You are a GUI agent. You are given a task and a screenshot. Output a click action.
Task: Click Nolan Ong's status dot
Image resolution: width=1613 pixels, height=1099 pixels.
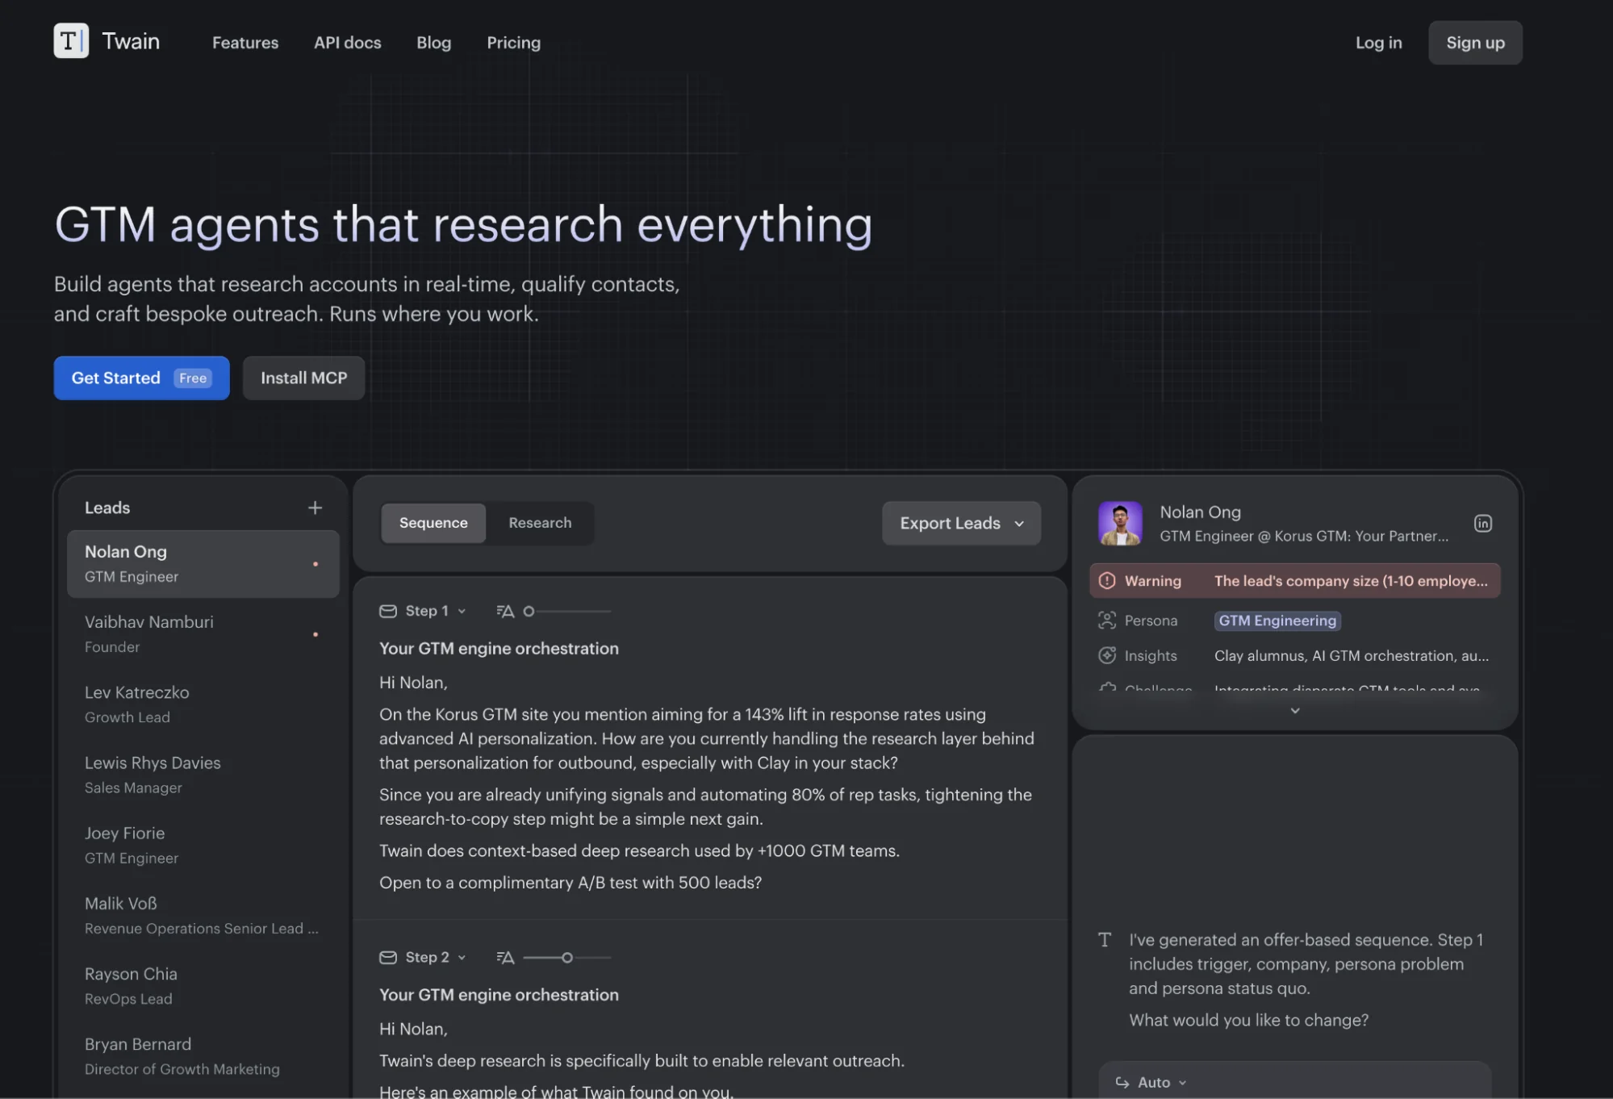pyautogui.click(x=315, y=564)
